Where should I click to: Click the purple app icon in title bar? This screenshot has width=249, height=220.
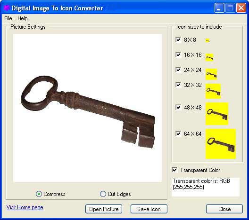click(x=7, y=8)
